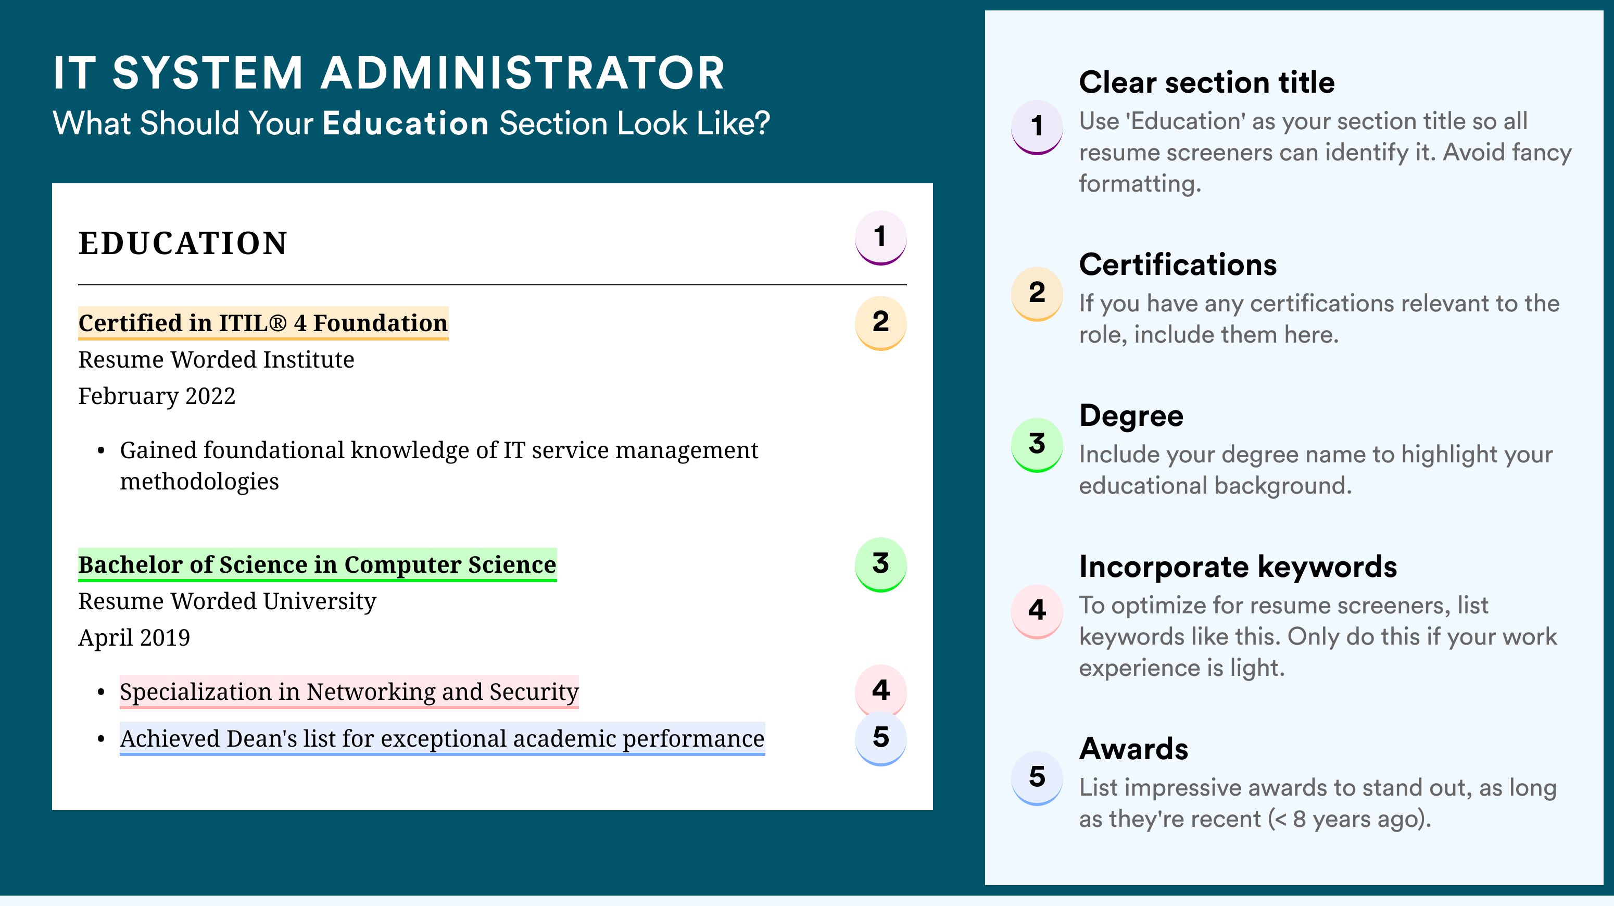Select the highlighted Certified in ITIL 4 Foundation text
This screenshot has height=906, width=1614.
pos(263,323)
